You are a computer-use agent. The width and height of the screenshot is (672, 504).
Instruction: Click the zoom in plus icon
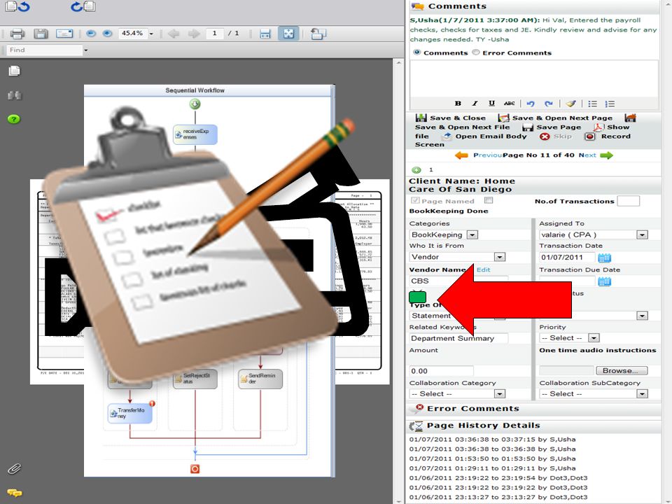107,34
